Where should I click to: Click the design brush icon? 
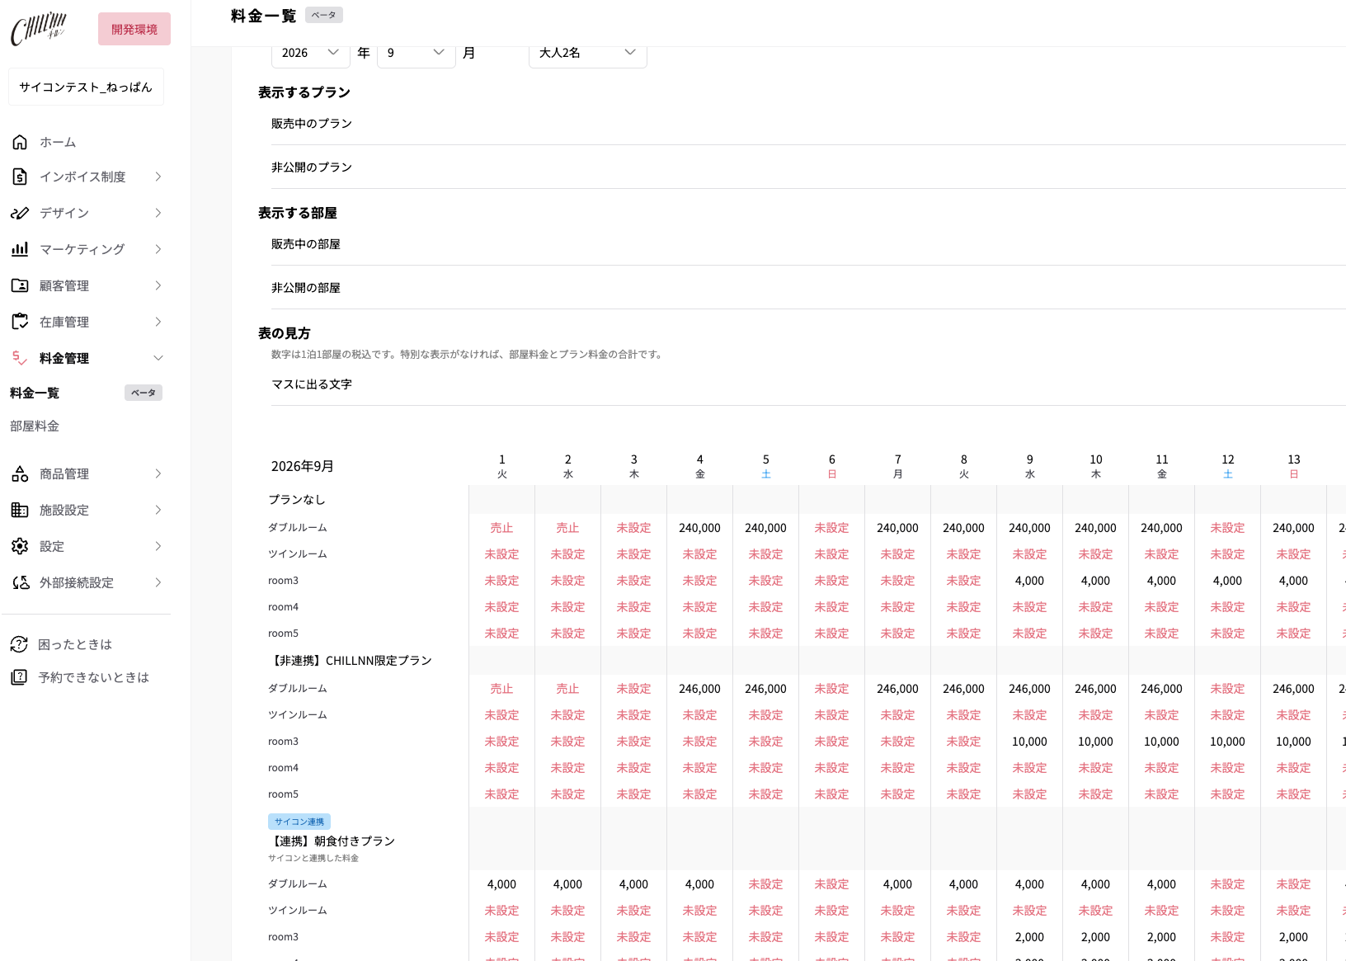pyautogui.click(x=20, y=213)
